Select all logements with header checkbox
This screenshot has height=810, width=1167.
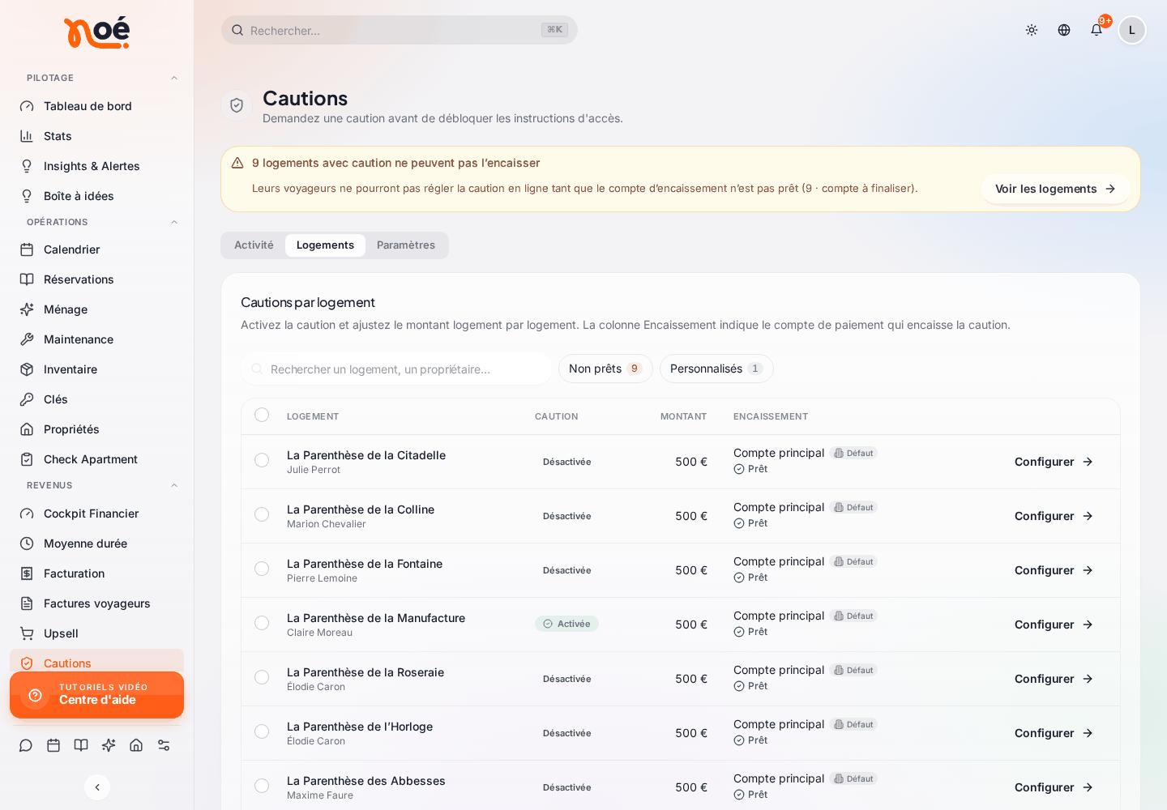(x=262, y=415)
